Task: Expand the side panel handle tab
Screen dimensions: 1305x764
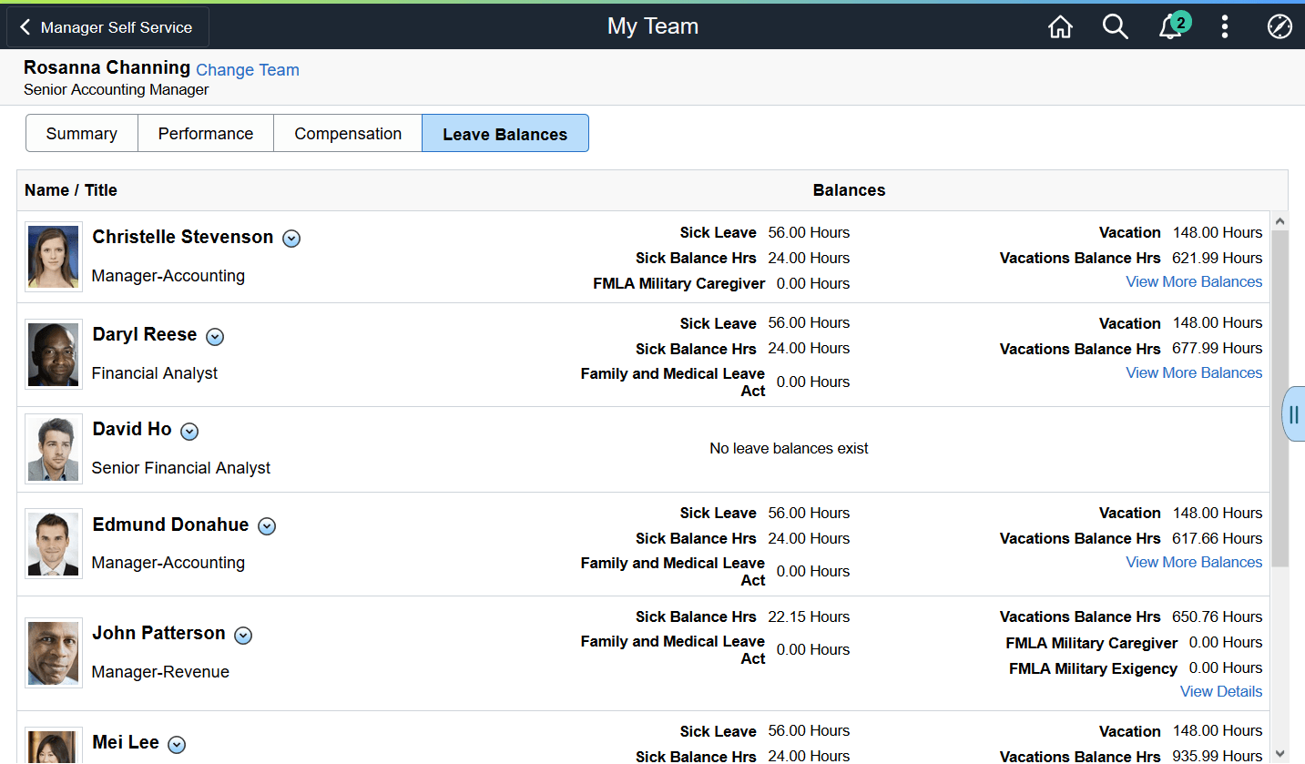Action: [1293, 414]
